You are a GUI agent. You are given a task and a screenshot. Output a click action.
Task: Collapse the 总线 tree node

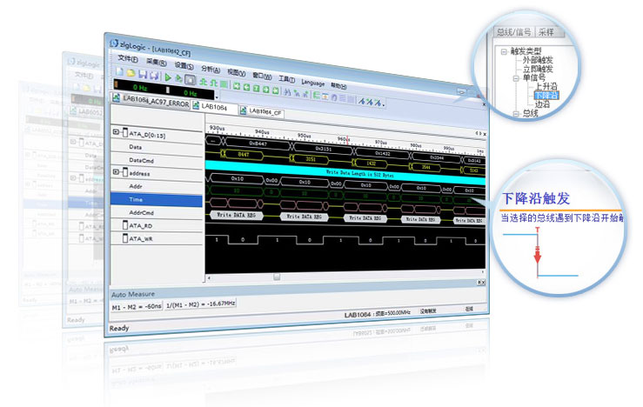click(516, 114)
